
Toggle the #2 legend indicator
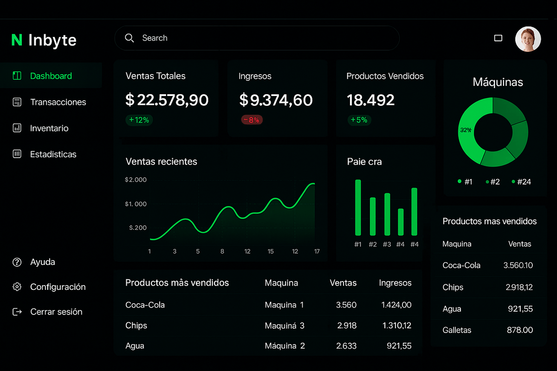coord(486,182)
